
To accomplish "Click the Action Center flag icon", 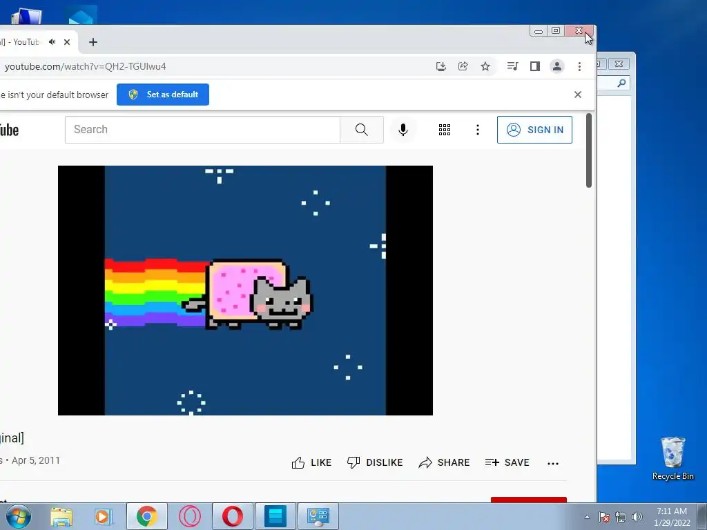I will (x=604, y=517).
